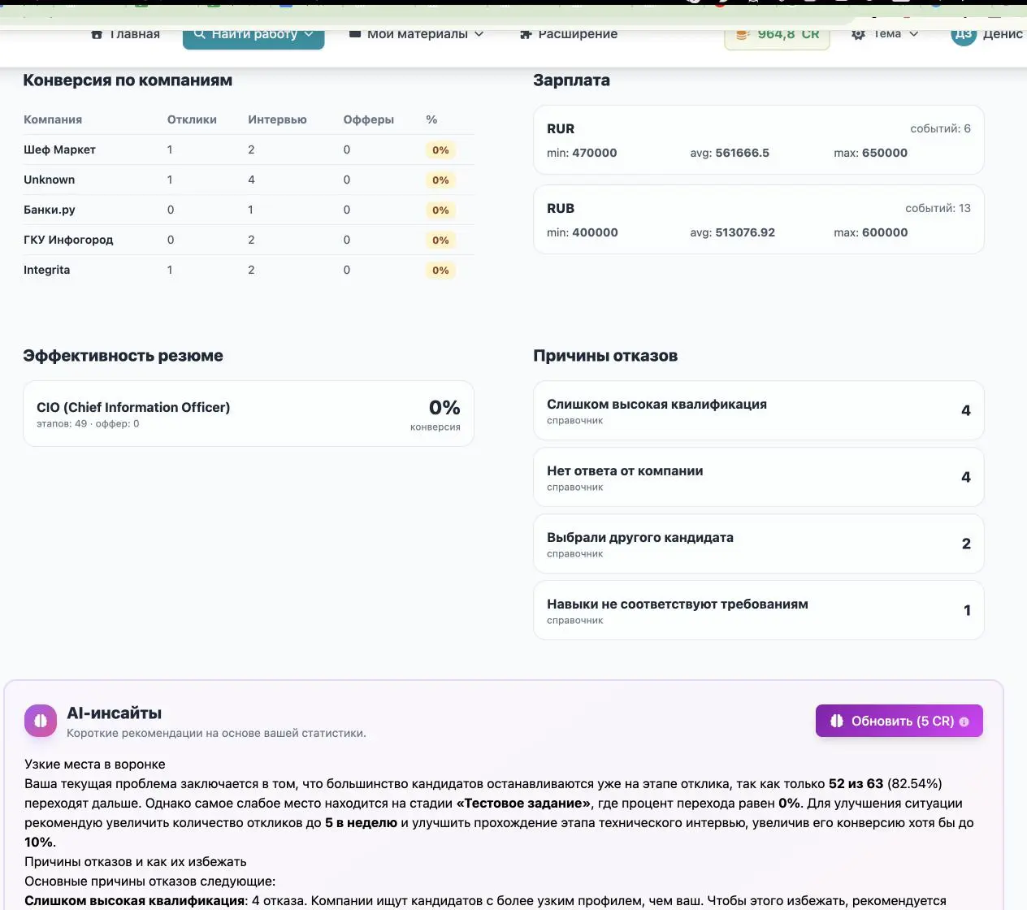This screenshot has height=910, width=1027.
Task: Expand the Найти работу dropdown
Action: (309, 33)
